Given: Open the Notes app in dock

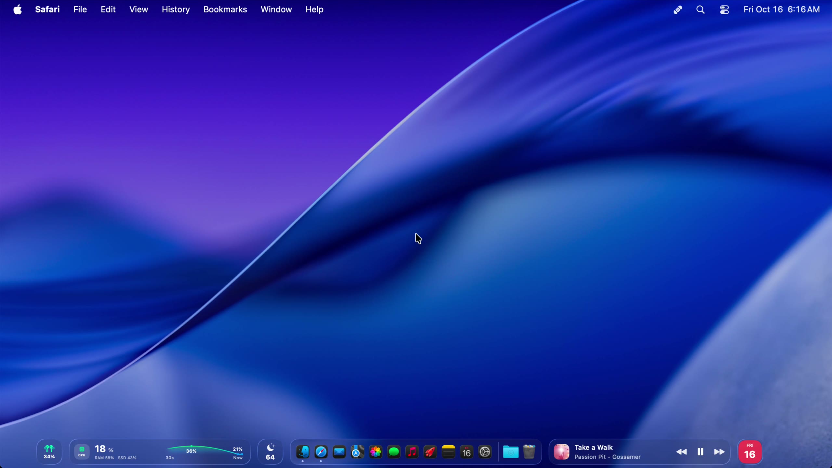Looking at the screenshot, I should [x=448, y=452].
